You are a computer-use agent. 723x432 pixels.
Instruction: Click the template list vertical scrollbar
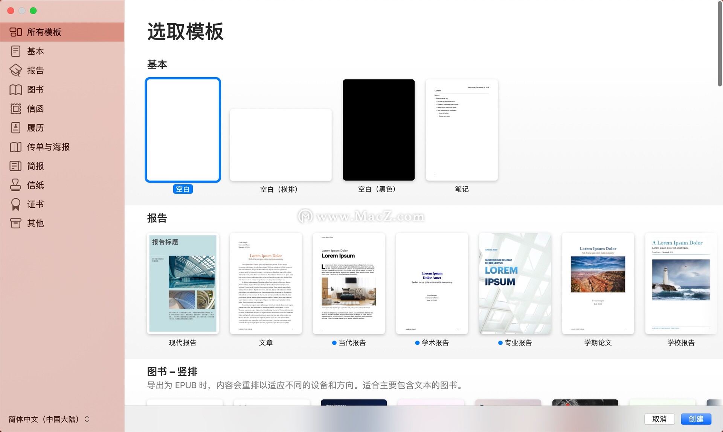[720, 43]
